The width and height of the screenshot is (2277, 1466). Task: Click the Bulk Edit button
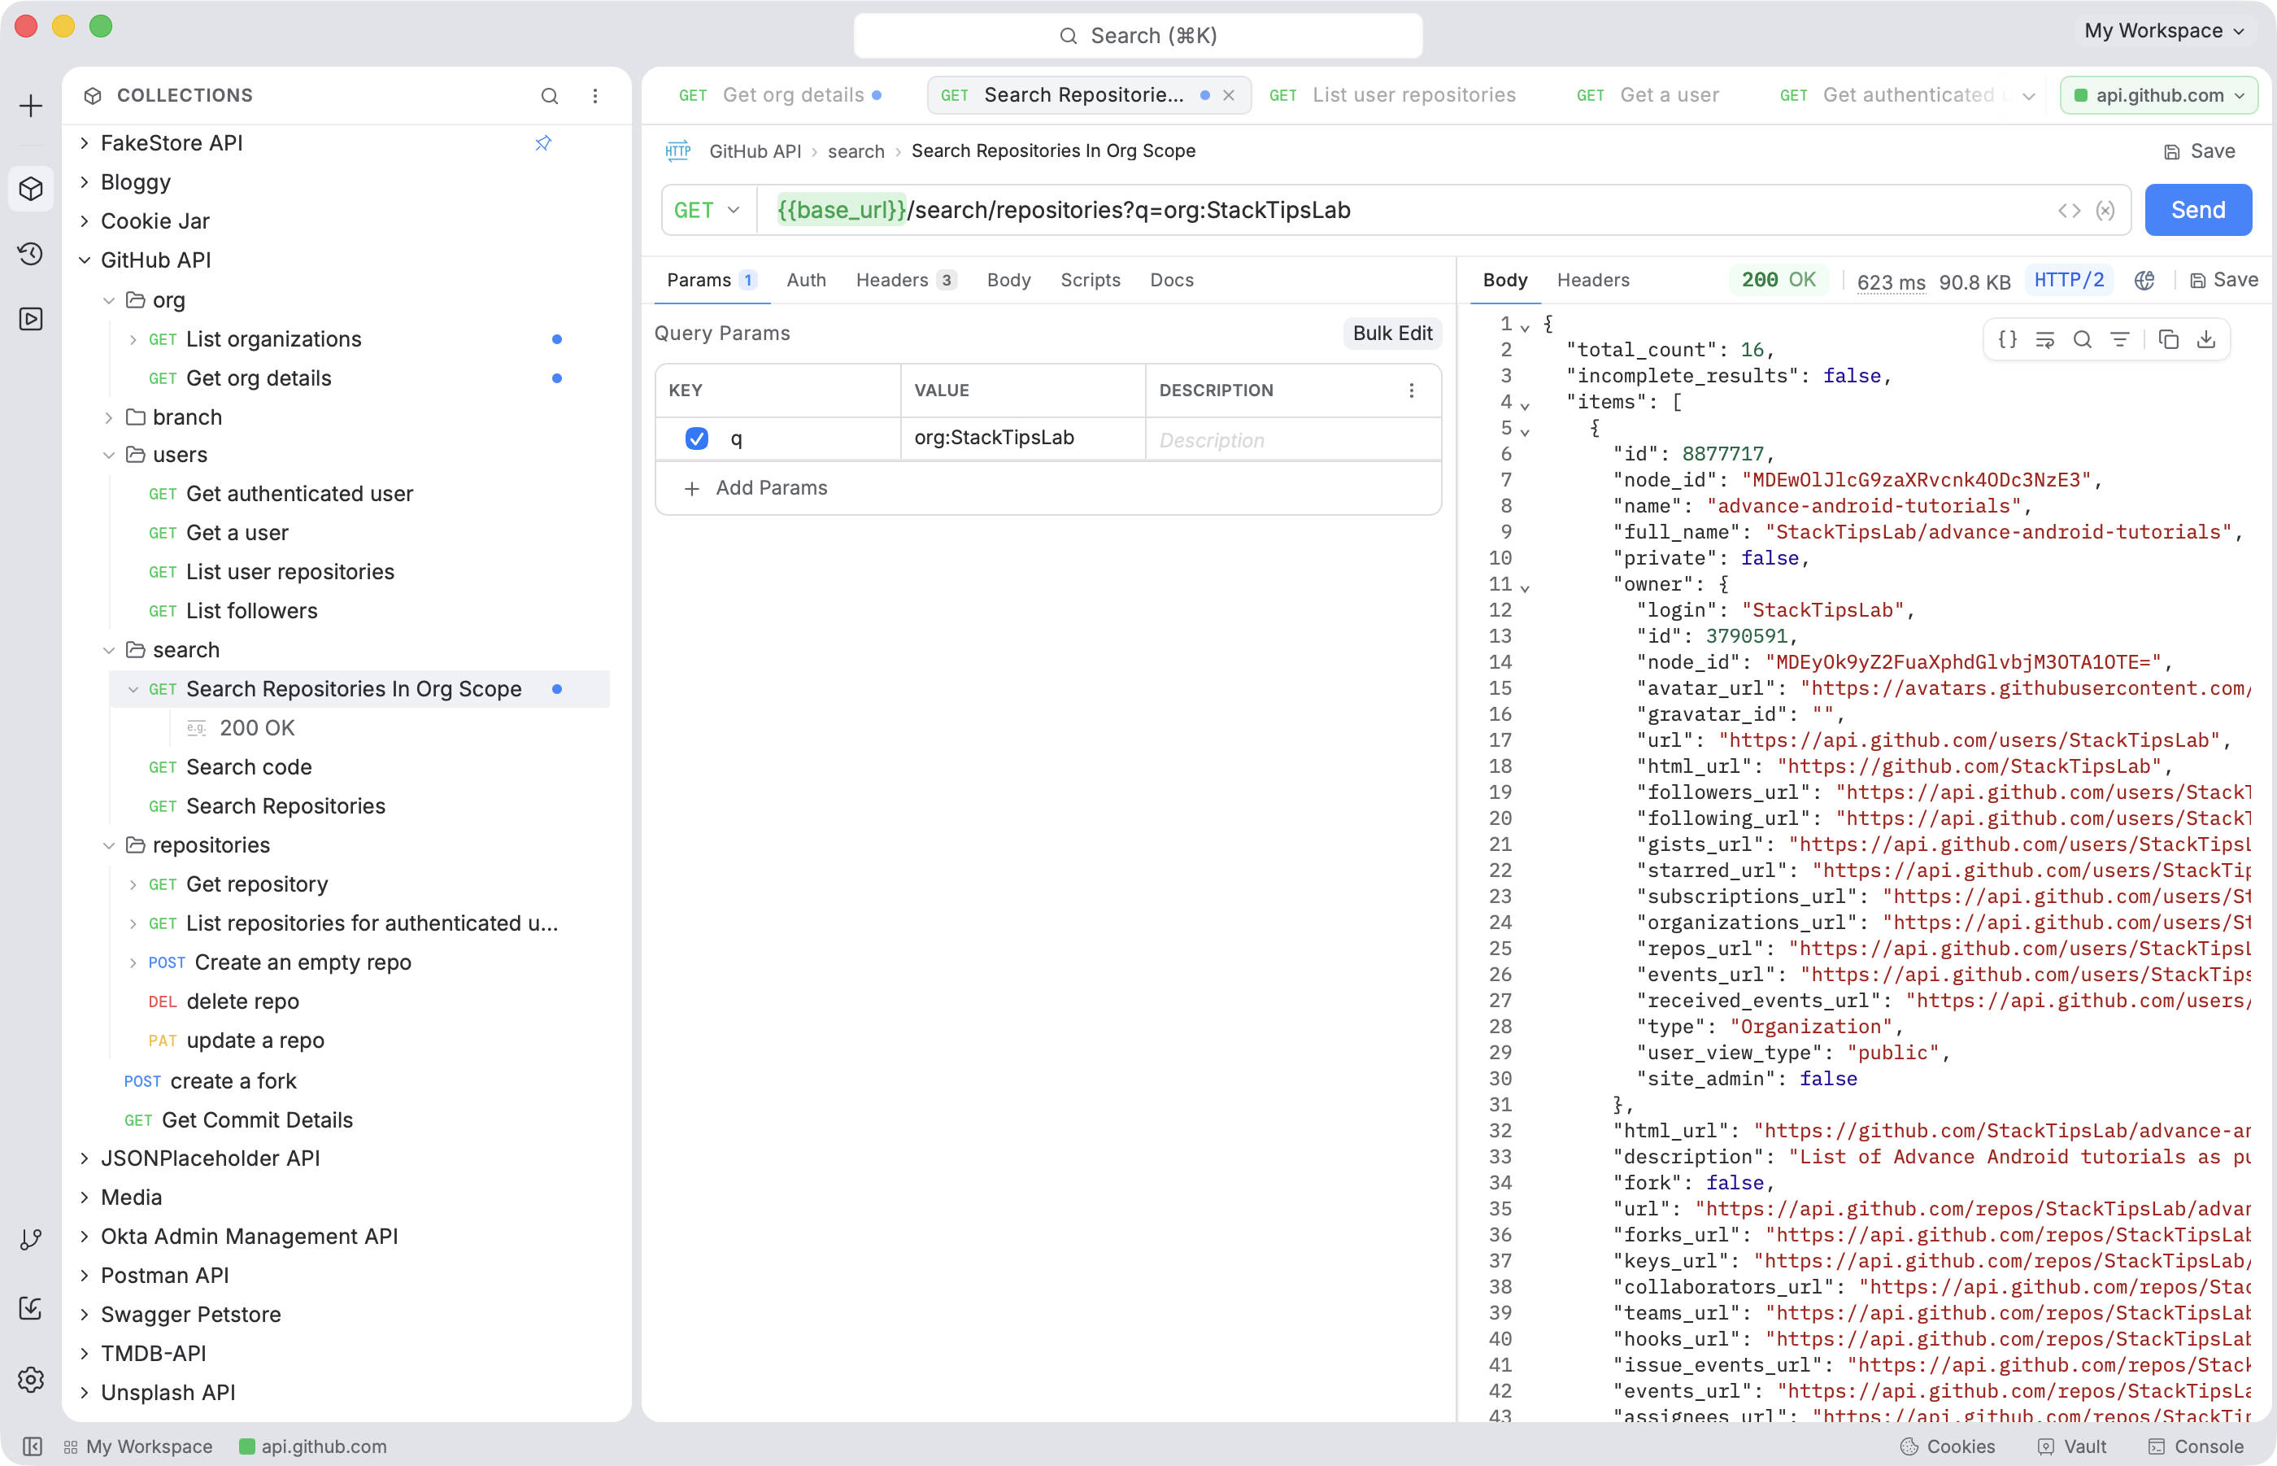pos(1392,334)
